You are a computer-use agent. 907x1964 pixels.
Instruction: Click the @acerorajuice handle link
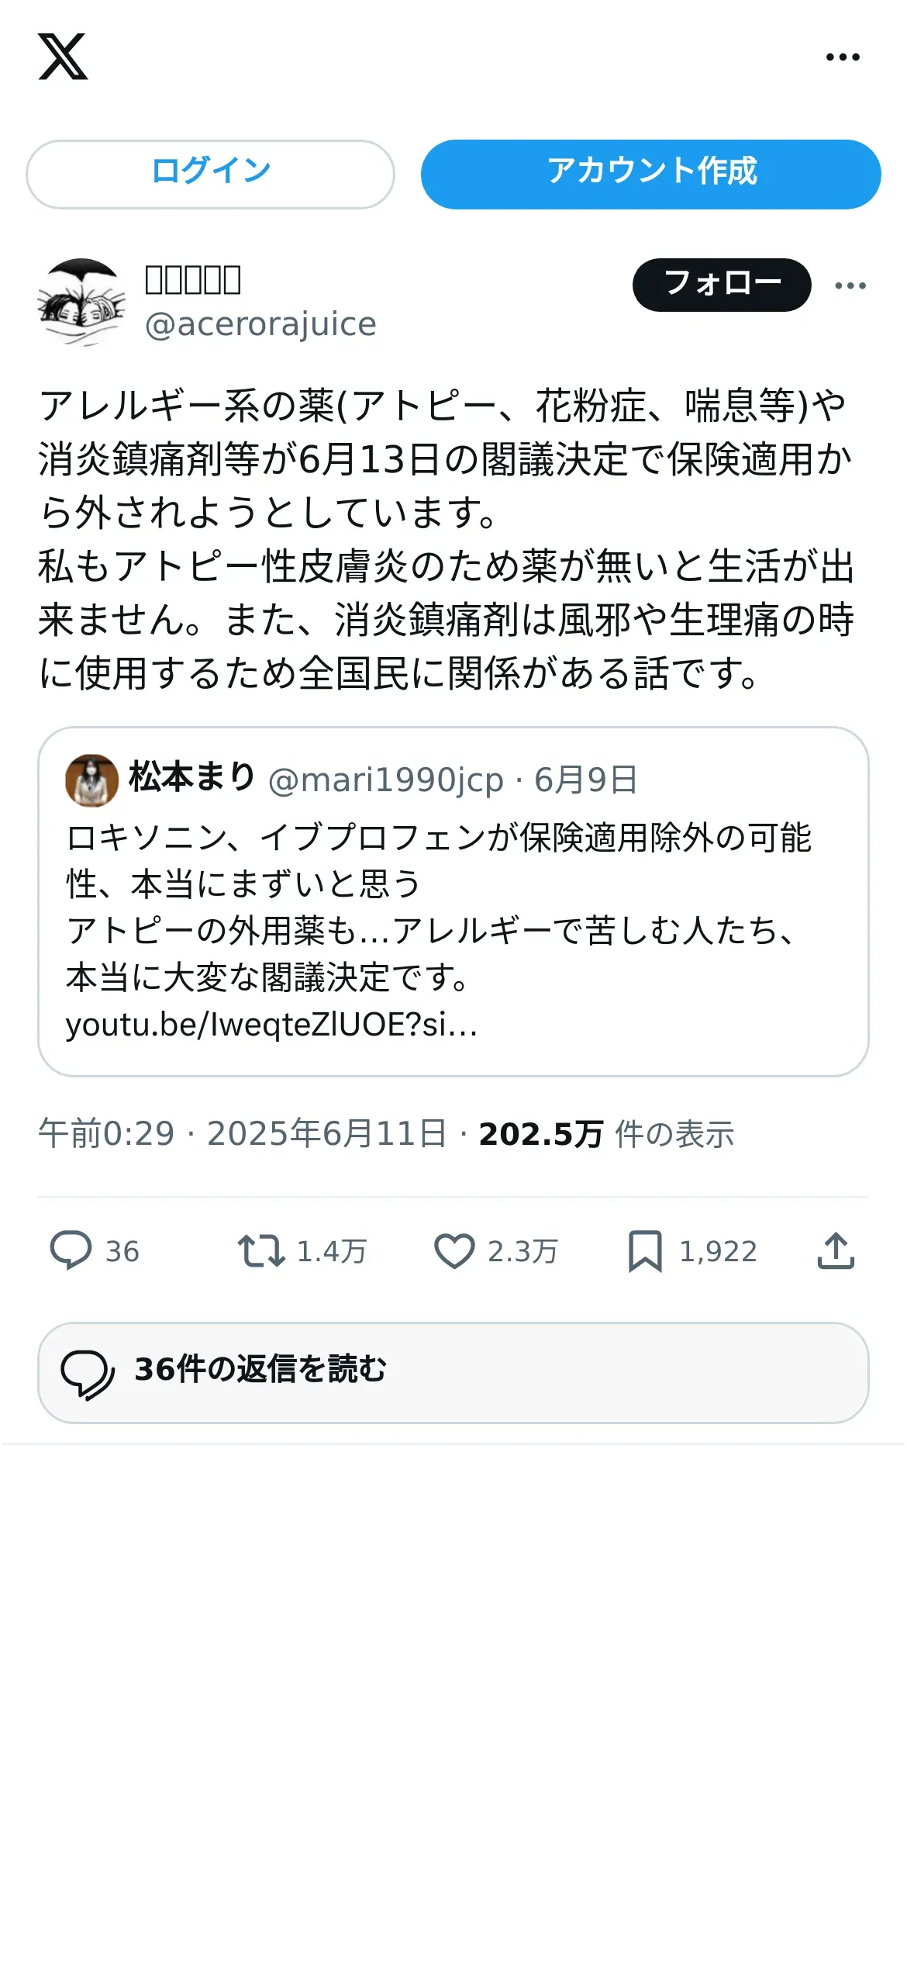[x=260, y=324]
